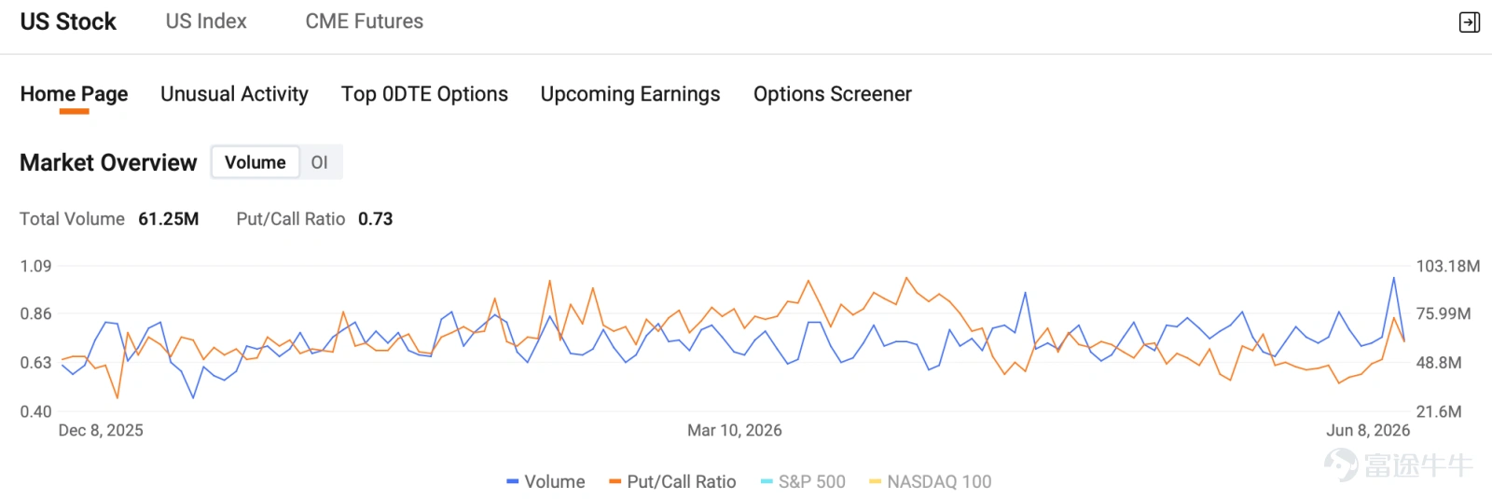The height and width of the screenshot is (499, 1492).
Task: Click the Total Volume 61.25M figure
Action: coord(169,219)
